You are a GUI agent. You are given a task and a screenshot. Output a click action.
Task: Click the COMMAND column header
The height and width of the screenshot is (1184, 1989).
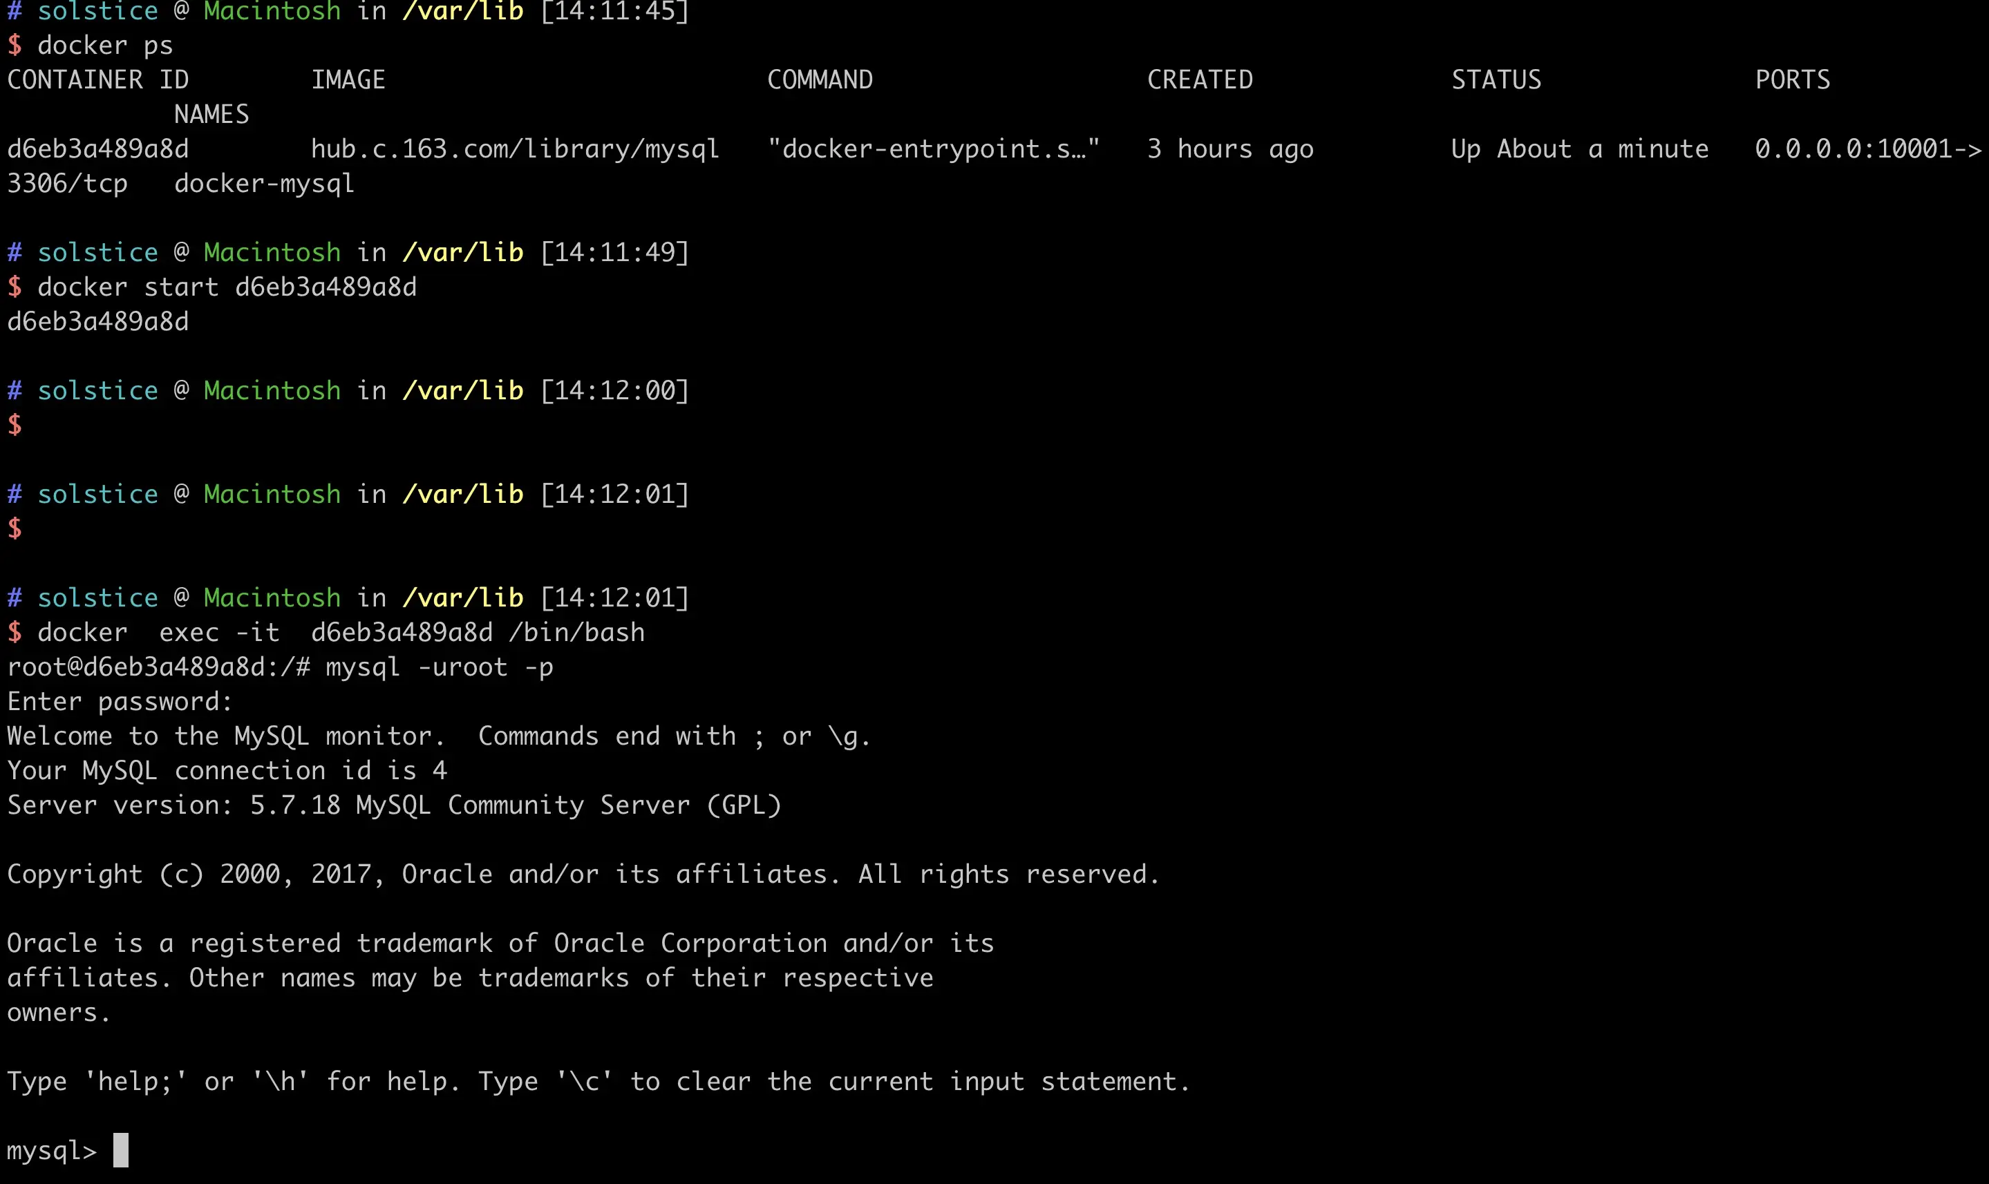820,79
